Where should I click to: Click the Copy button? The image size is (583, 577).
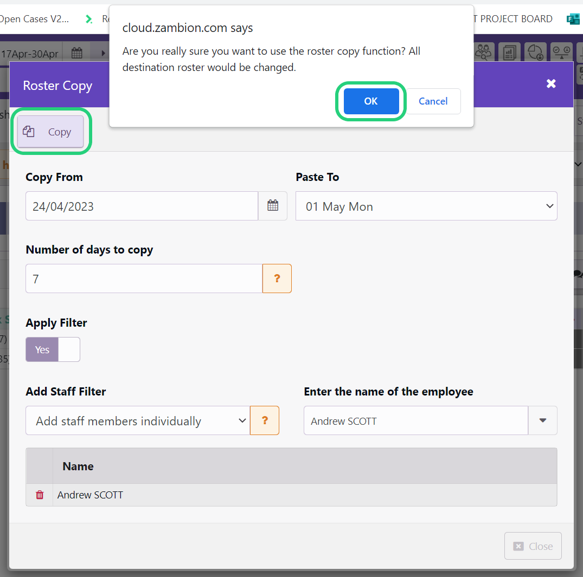(50, 132)
